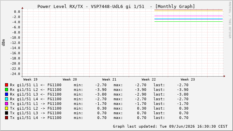Click the Week 20 axis label
Viewport: 233px width, 131px height.
tap(70, 80)
